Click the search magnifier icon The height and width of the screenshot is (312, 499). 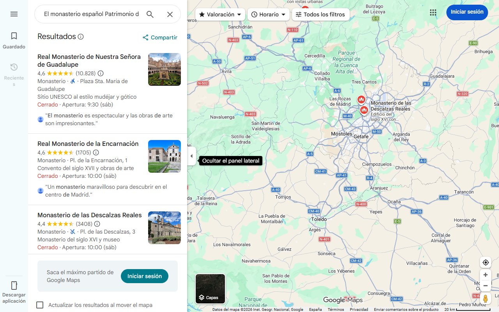pos(150,14)
